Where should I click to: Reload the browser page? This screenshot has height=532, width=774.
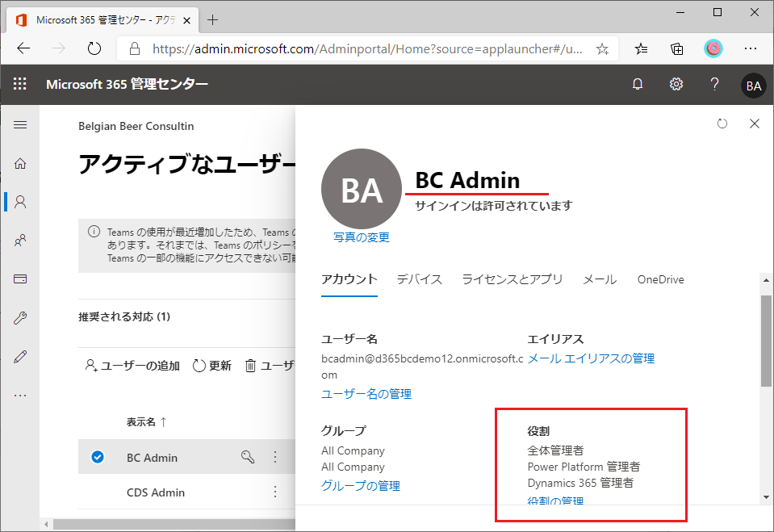point(94,48)
